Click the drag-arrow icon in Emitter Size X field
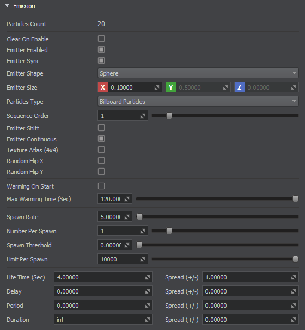The height and width of the screenshot is (330, 305). tap(157, 88)
